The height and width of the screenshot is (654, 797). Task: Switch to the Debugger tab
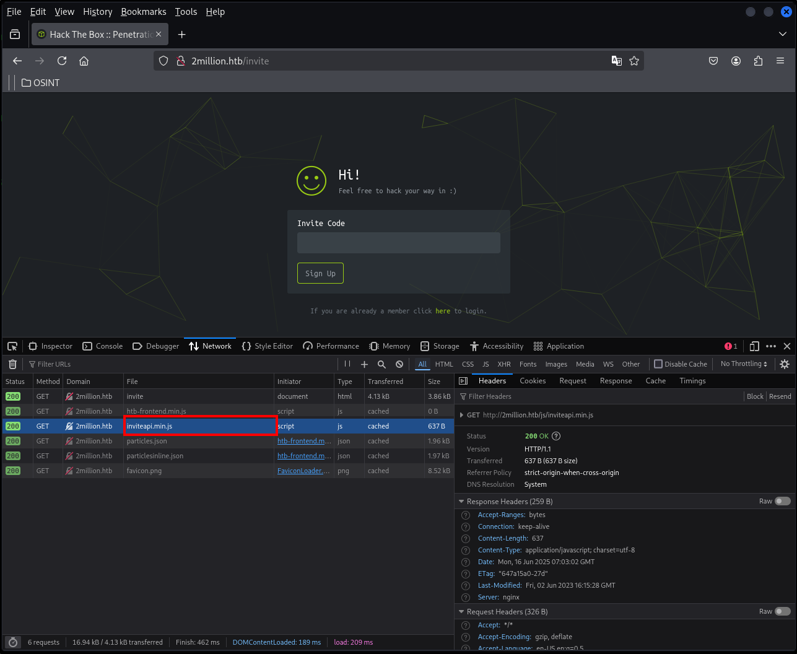coord(156,346)
